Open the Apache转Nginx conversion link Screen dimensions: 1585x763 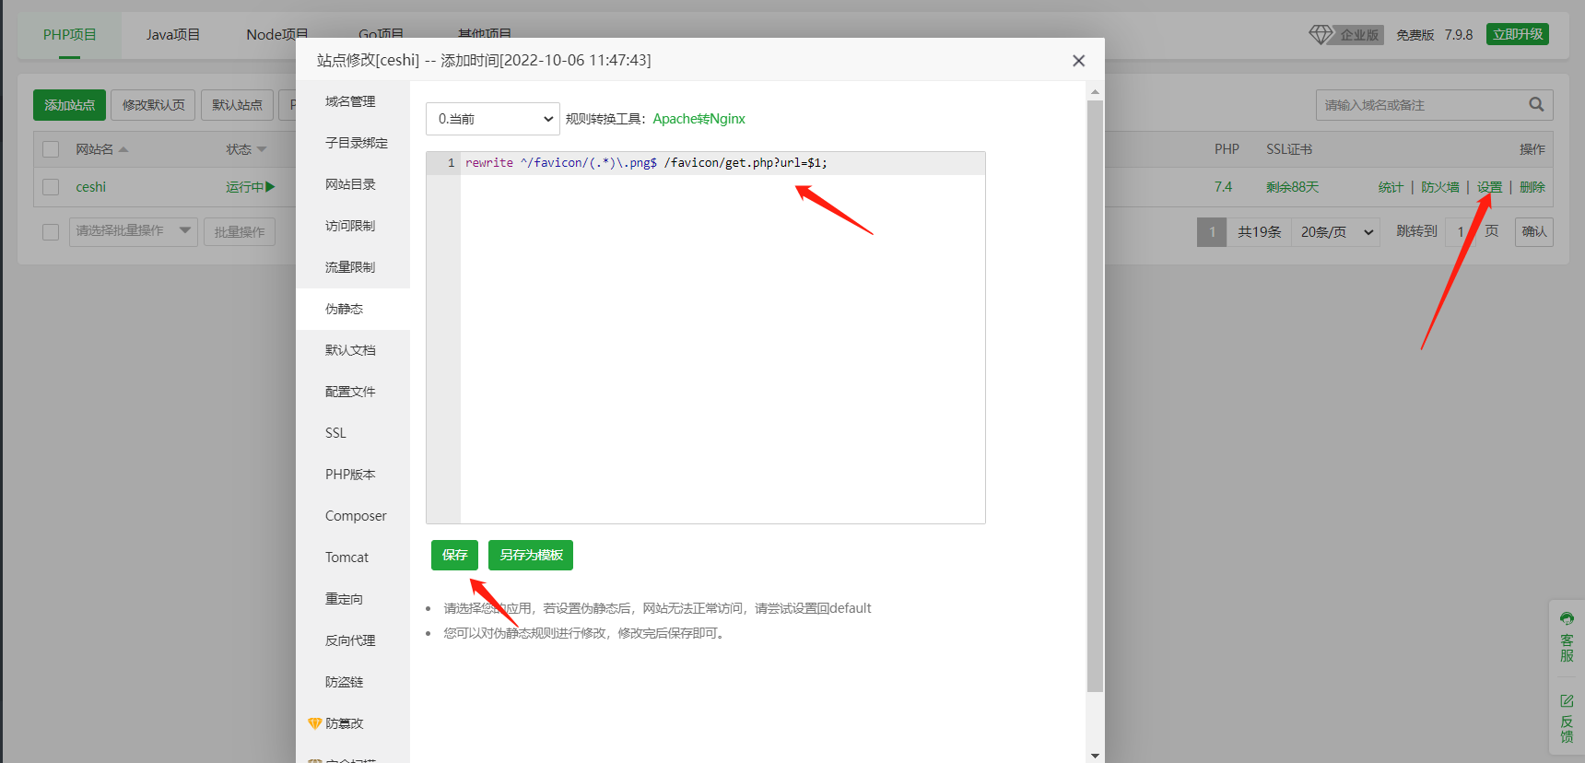[699, 119]
